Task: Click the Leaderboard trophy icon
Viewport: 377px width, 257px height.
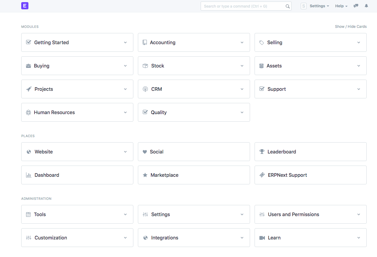Action: (262, 152)
